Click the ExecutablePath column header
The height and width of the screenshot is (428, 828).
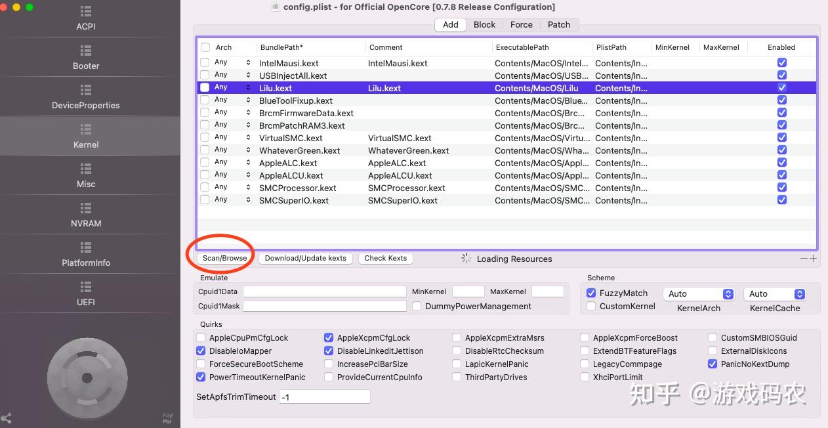pos(522,47)
